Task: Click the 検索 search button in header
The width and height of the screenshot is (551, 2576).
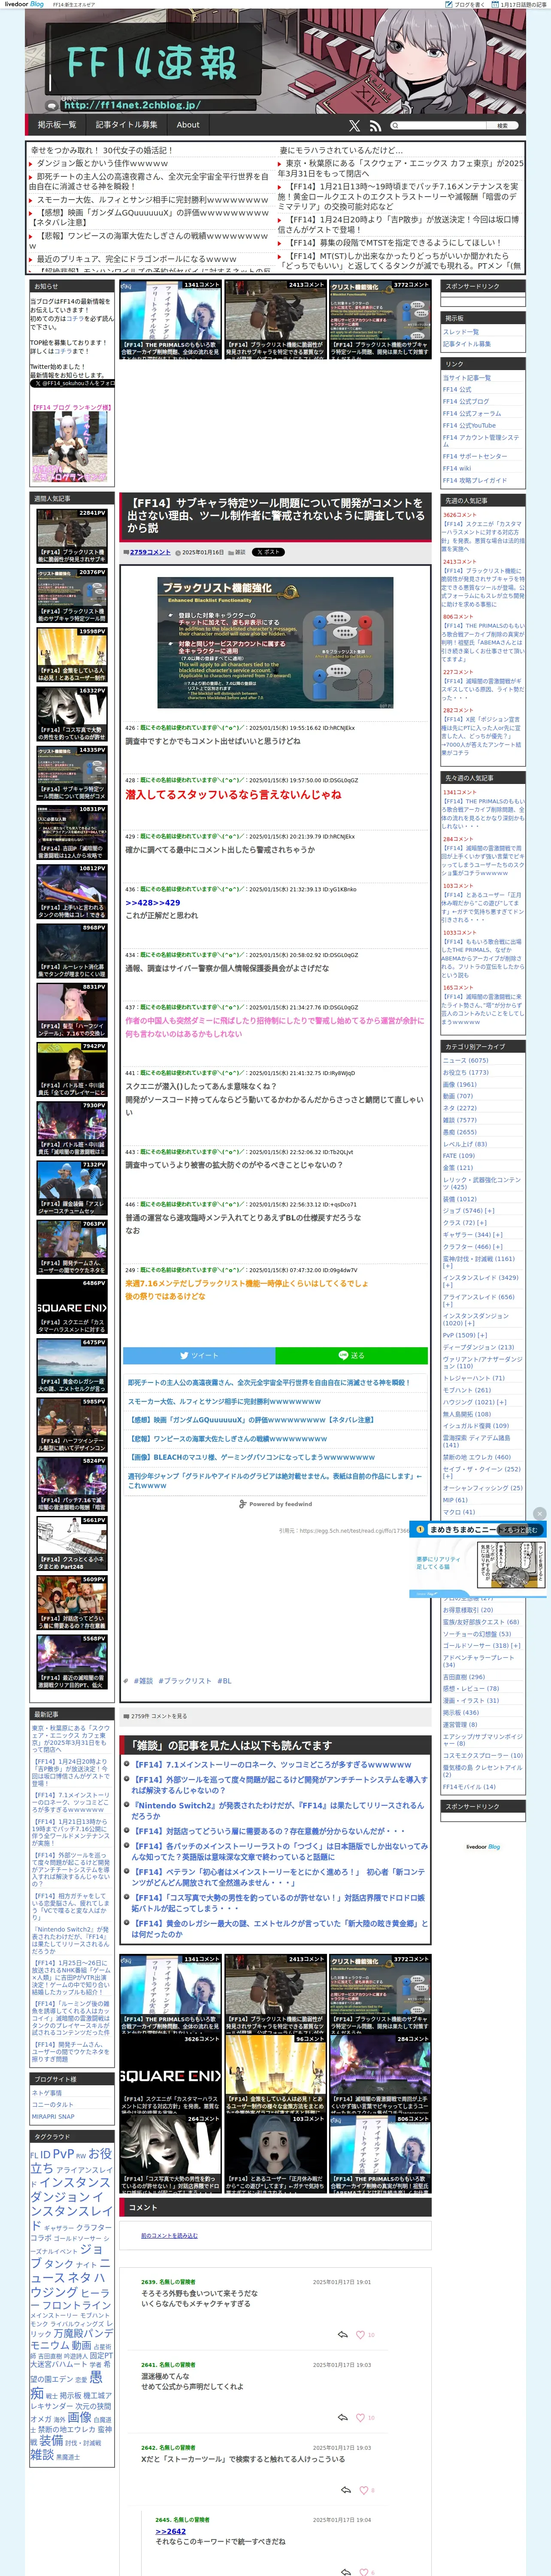Action: pyautogui.click(x=503, y=126)
